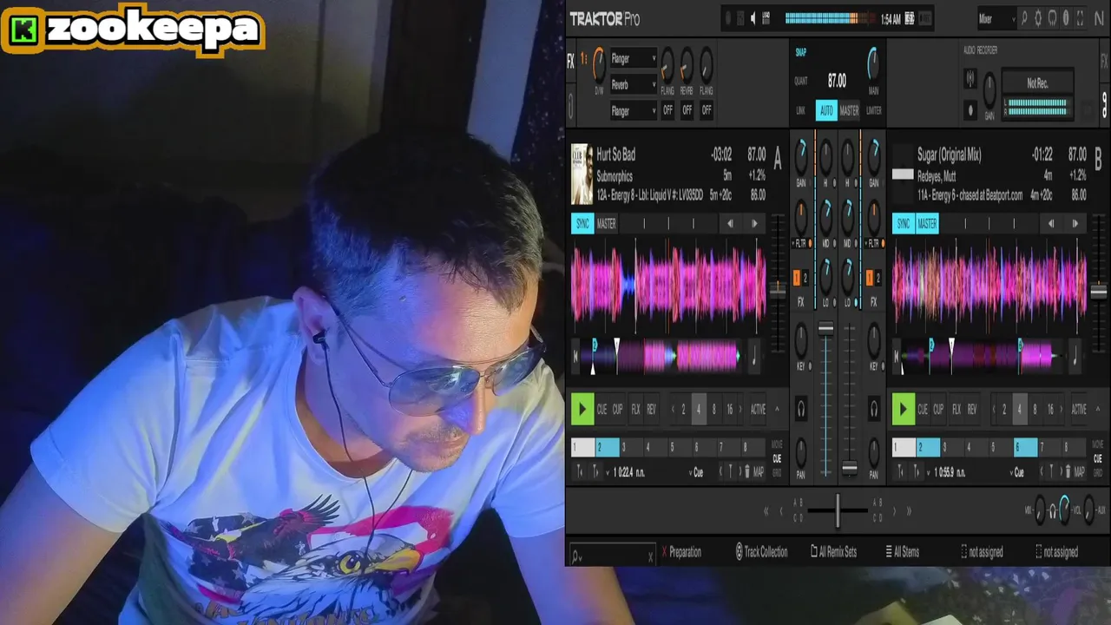This screenshot has height=625, width=1111.
Task: Open first Flanger effect dropdown
Action: pyautogui.click(x=633, y=59)
